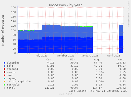Click the sleeping legend color swatch
This screenshot has width=131, height=97.
[x=4, y=63]
